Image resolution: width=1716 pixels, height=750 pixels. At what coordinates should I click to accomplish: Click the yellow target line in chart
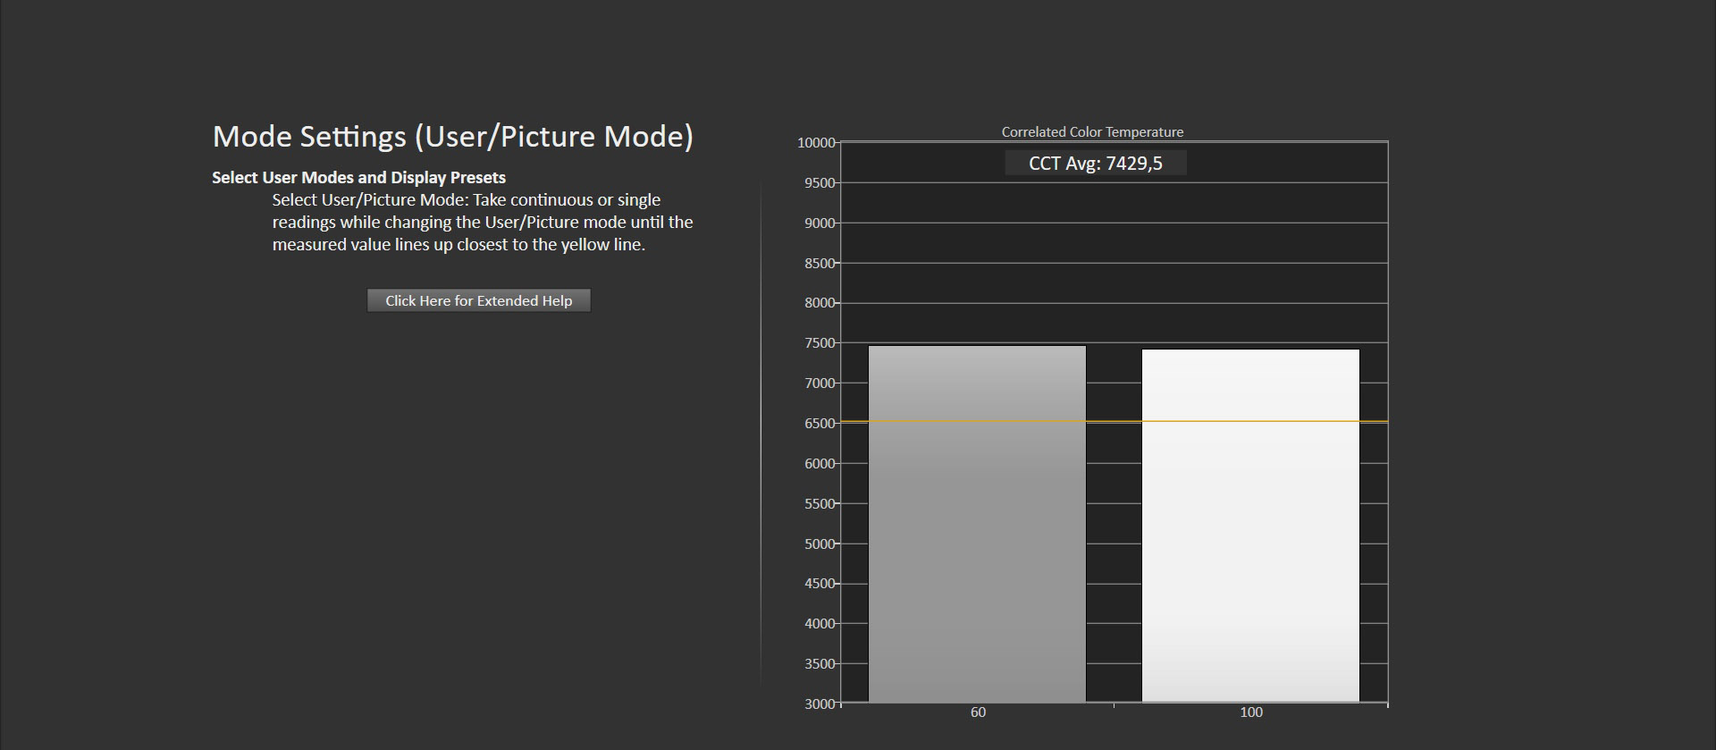coord(1114,421)
